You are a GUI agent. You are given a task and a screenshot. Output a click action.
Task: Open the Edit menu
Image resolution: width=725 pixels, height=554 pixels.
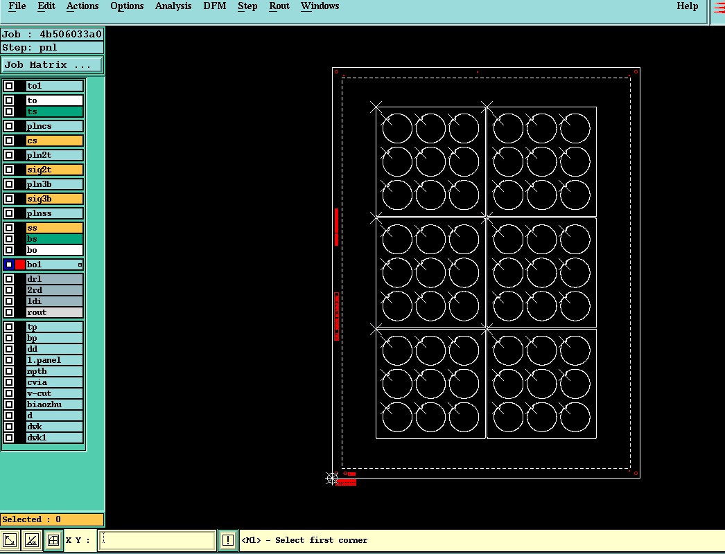click(46, 6)
